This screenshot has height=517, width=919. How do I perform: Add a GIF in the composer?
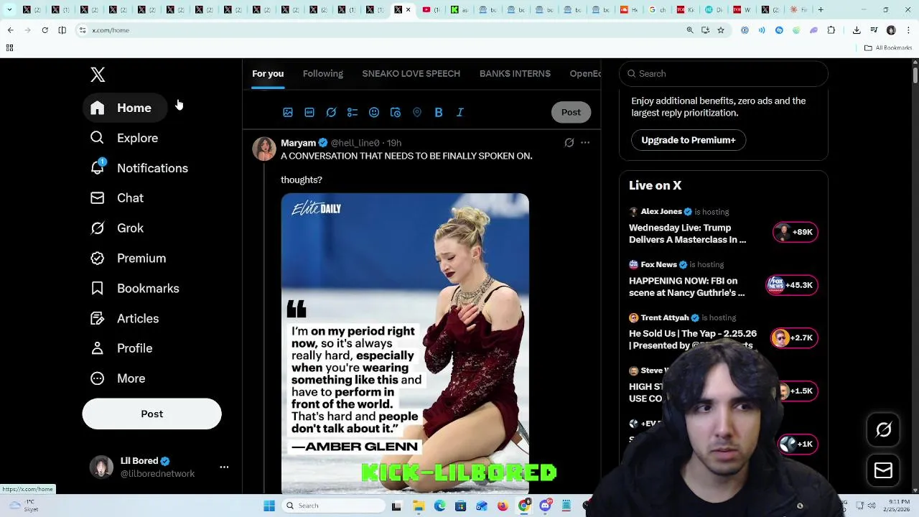309,112
